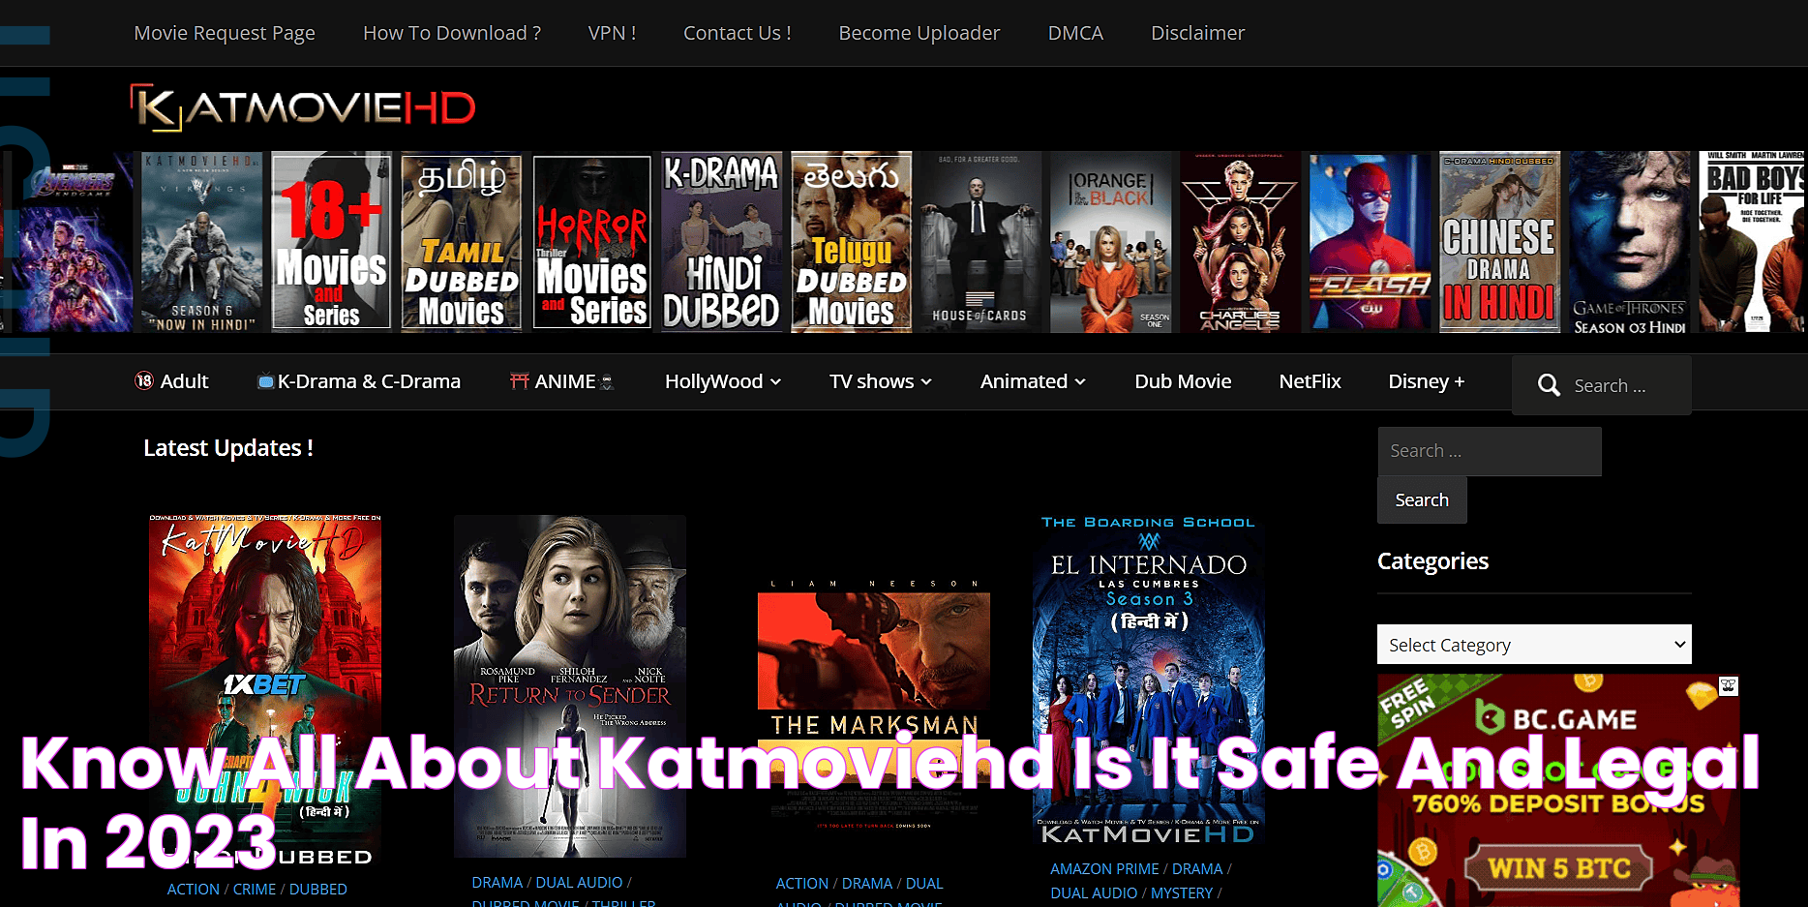Open Telugu Dubbed Movies banner
Screen dimensions: 1808x907
coord(851,242)
